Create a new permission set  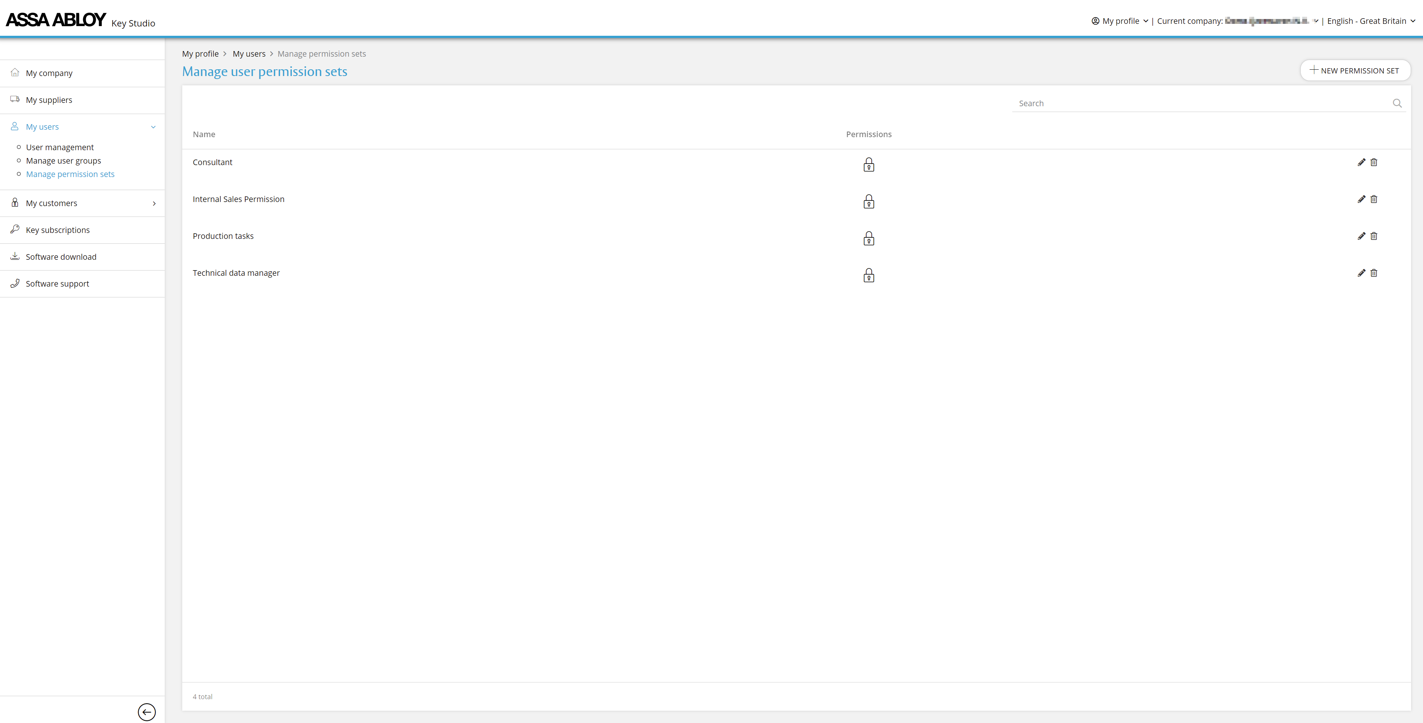click(1354, 71)
